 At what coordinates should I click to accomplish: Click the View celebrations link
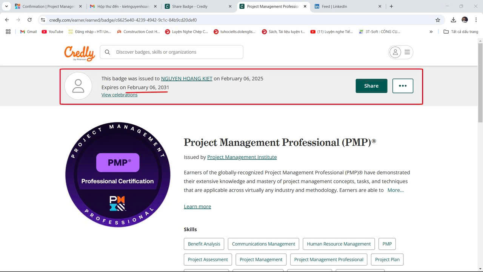click(119, 95)
